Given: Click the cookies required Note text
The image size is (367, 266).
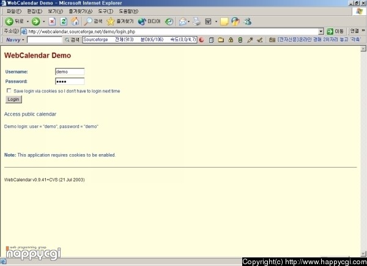Looking at the screenshot, I should coord(60,155).
